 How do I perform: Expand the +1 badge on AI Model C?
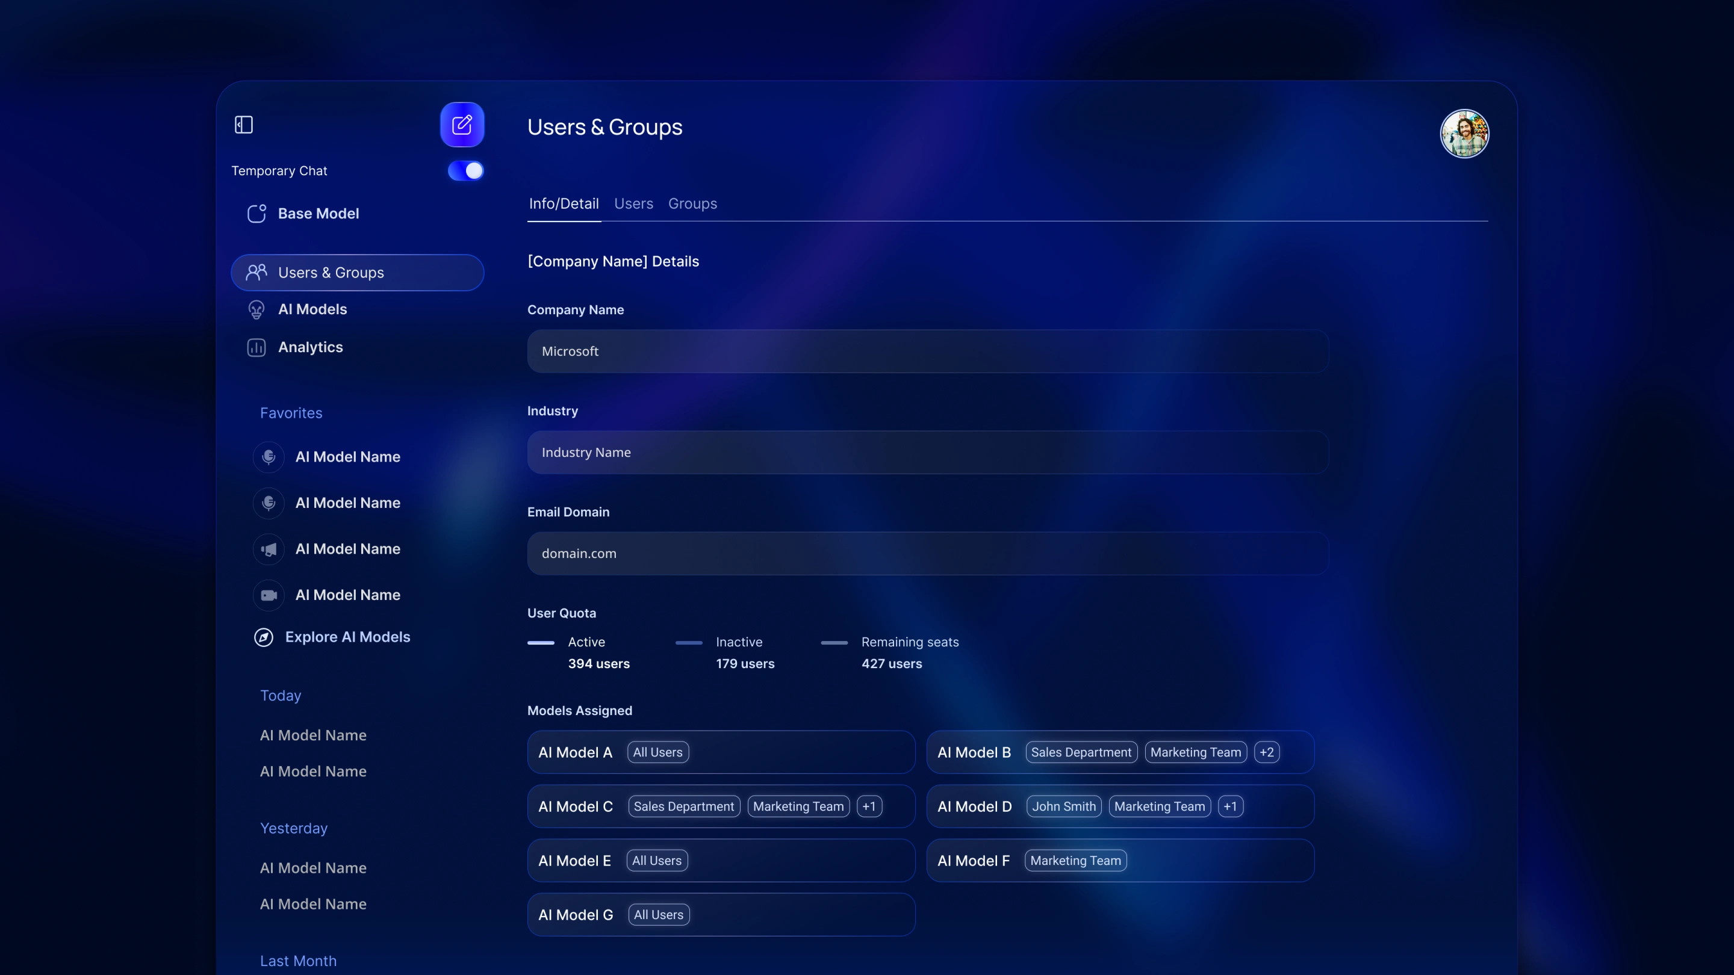click(869, 806)
